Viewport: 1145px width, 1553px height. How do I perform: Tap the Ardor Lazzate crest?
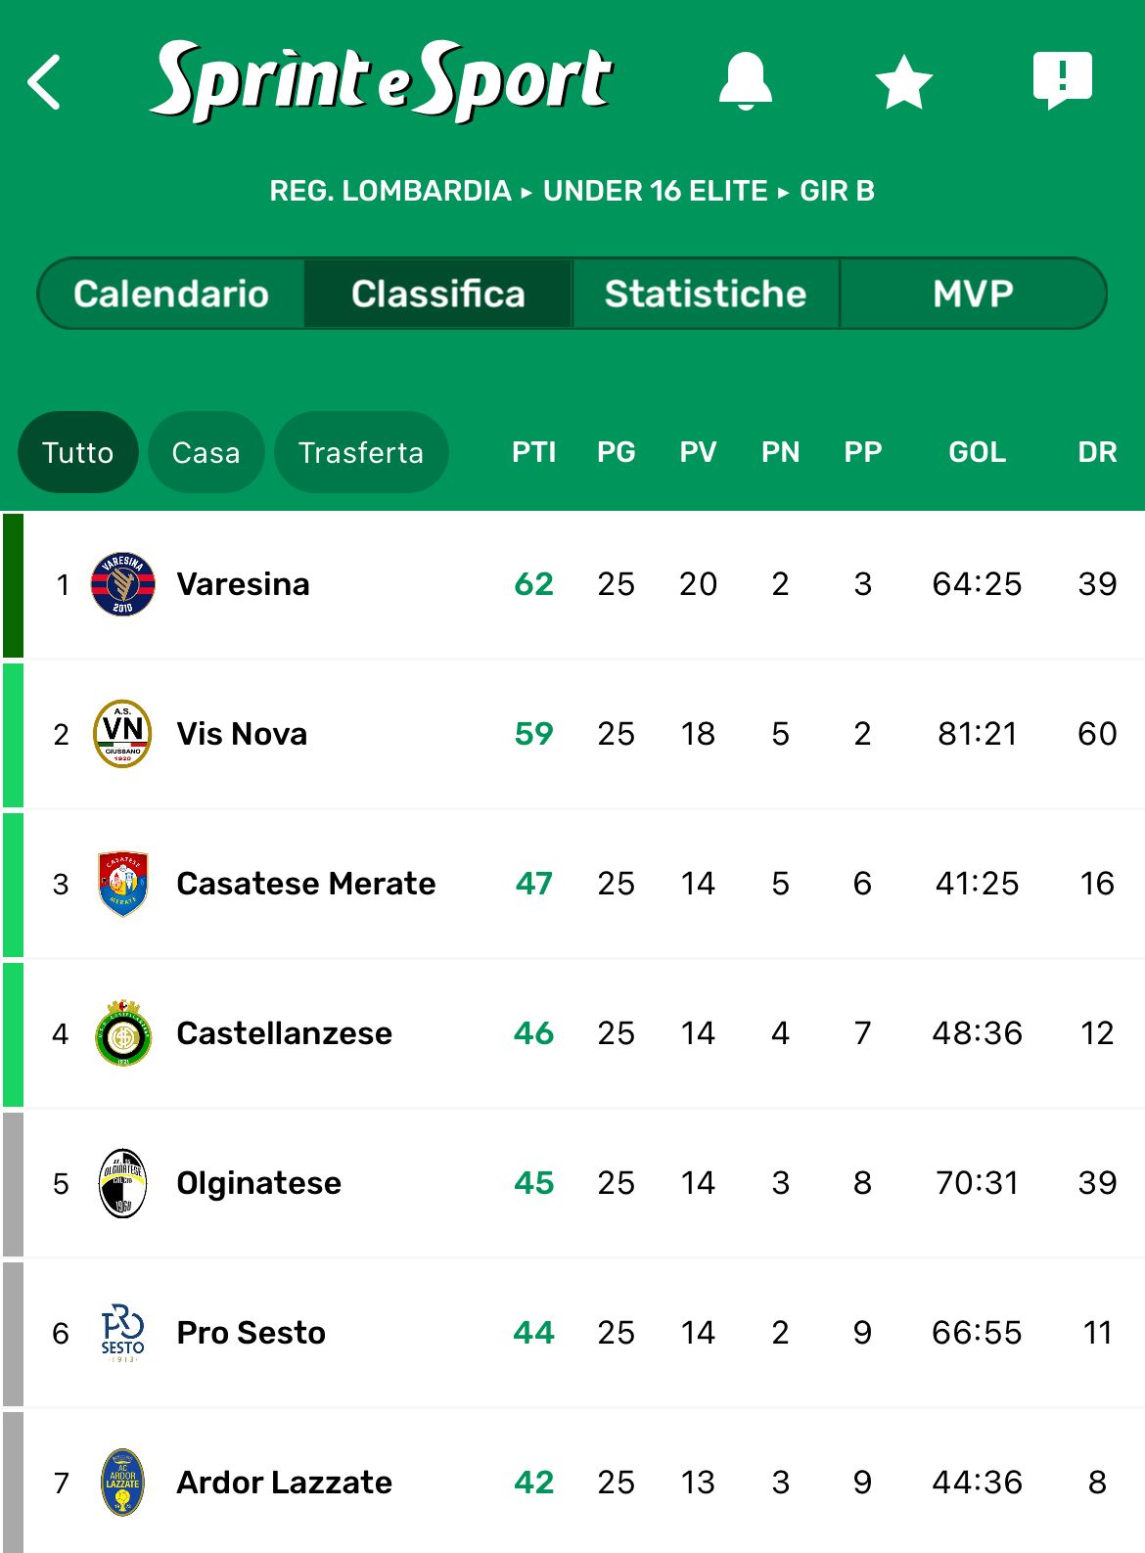[123, 1483]
